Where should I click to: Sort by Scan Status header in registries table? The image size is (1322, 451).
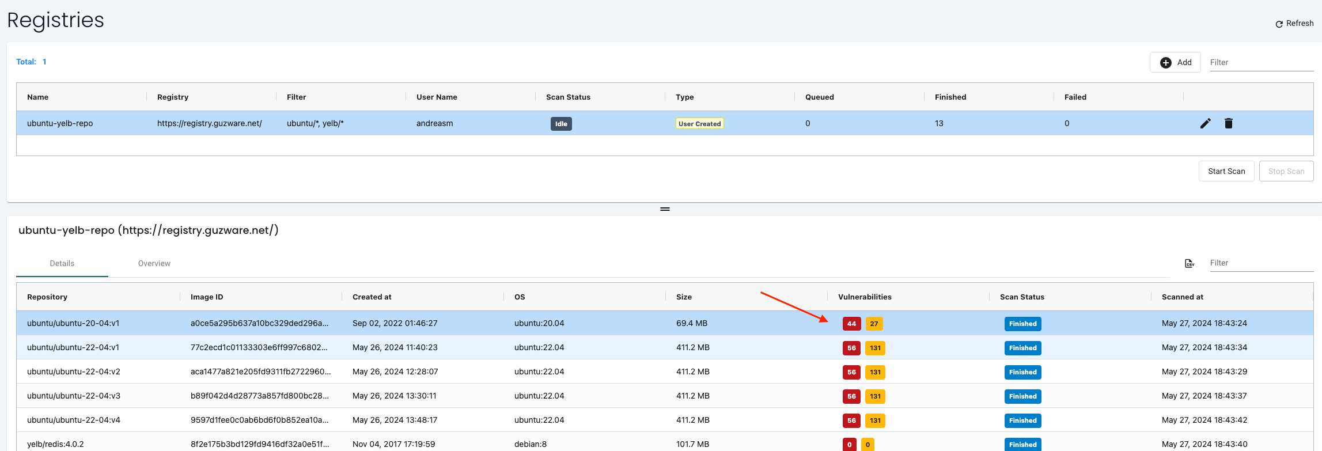coord(568,97)
